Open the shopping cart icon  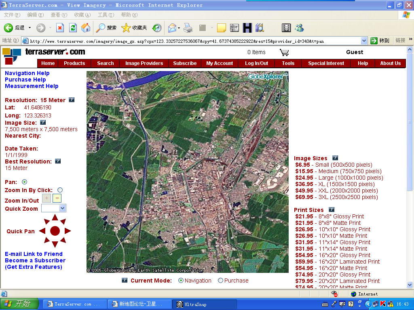tap(284, 52)
